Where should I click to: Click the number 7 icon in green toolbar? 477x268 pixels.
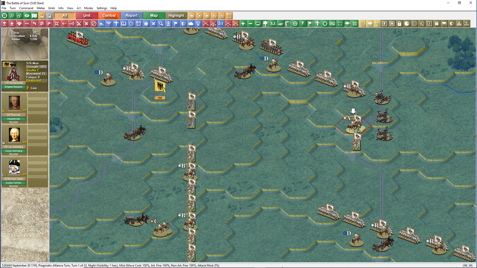tap(303, 23)
